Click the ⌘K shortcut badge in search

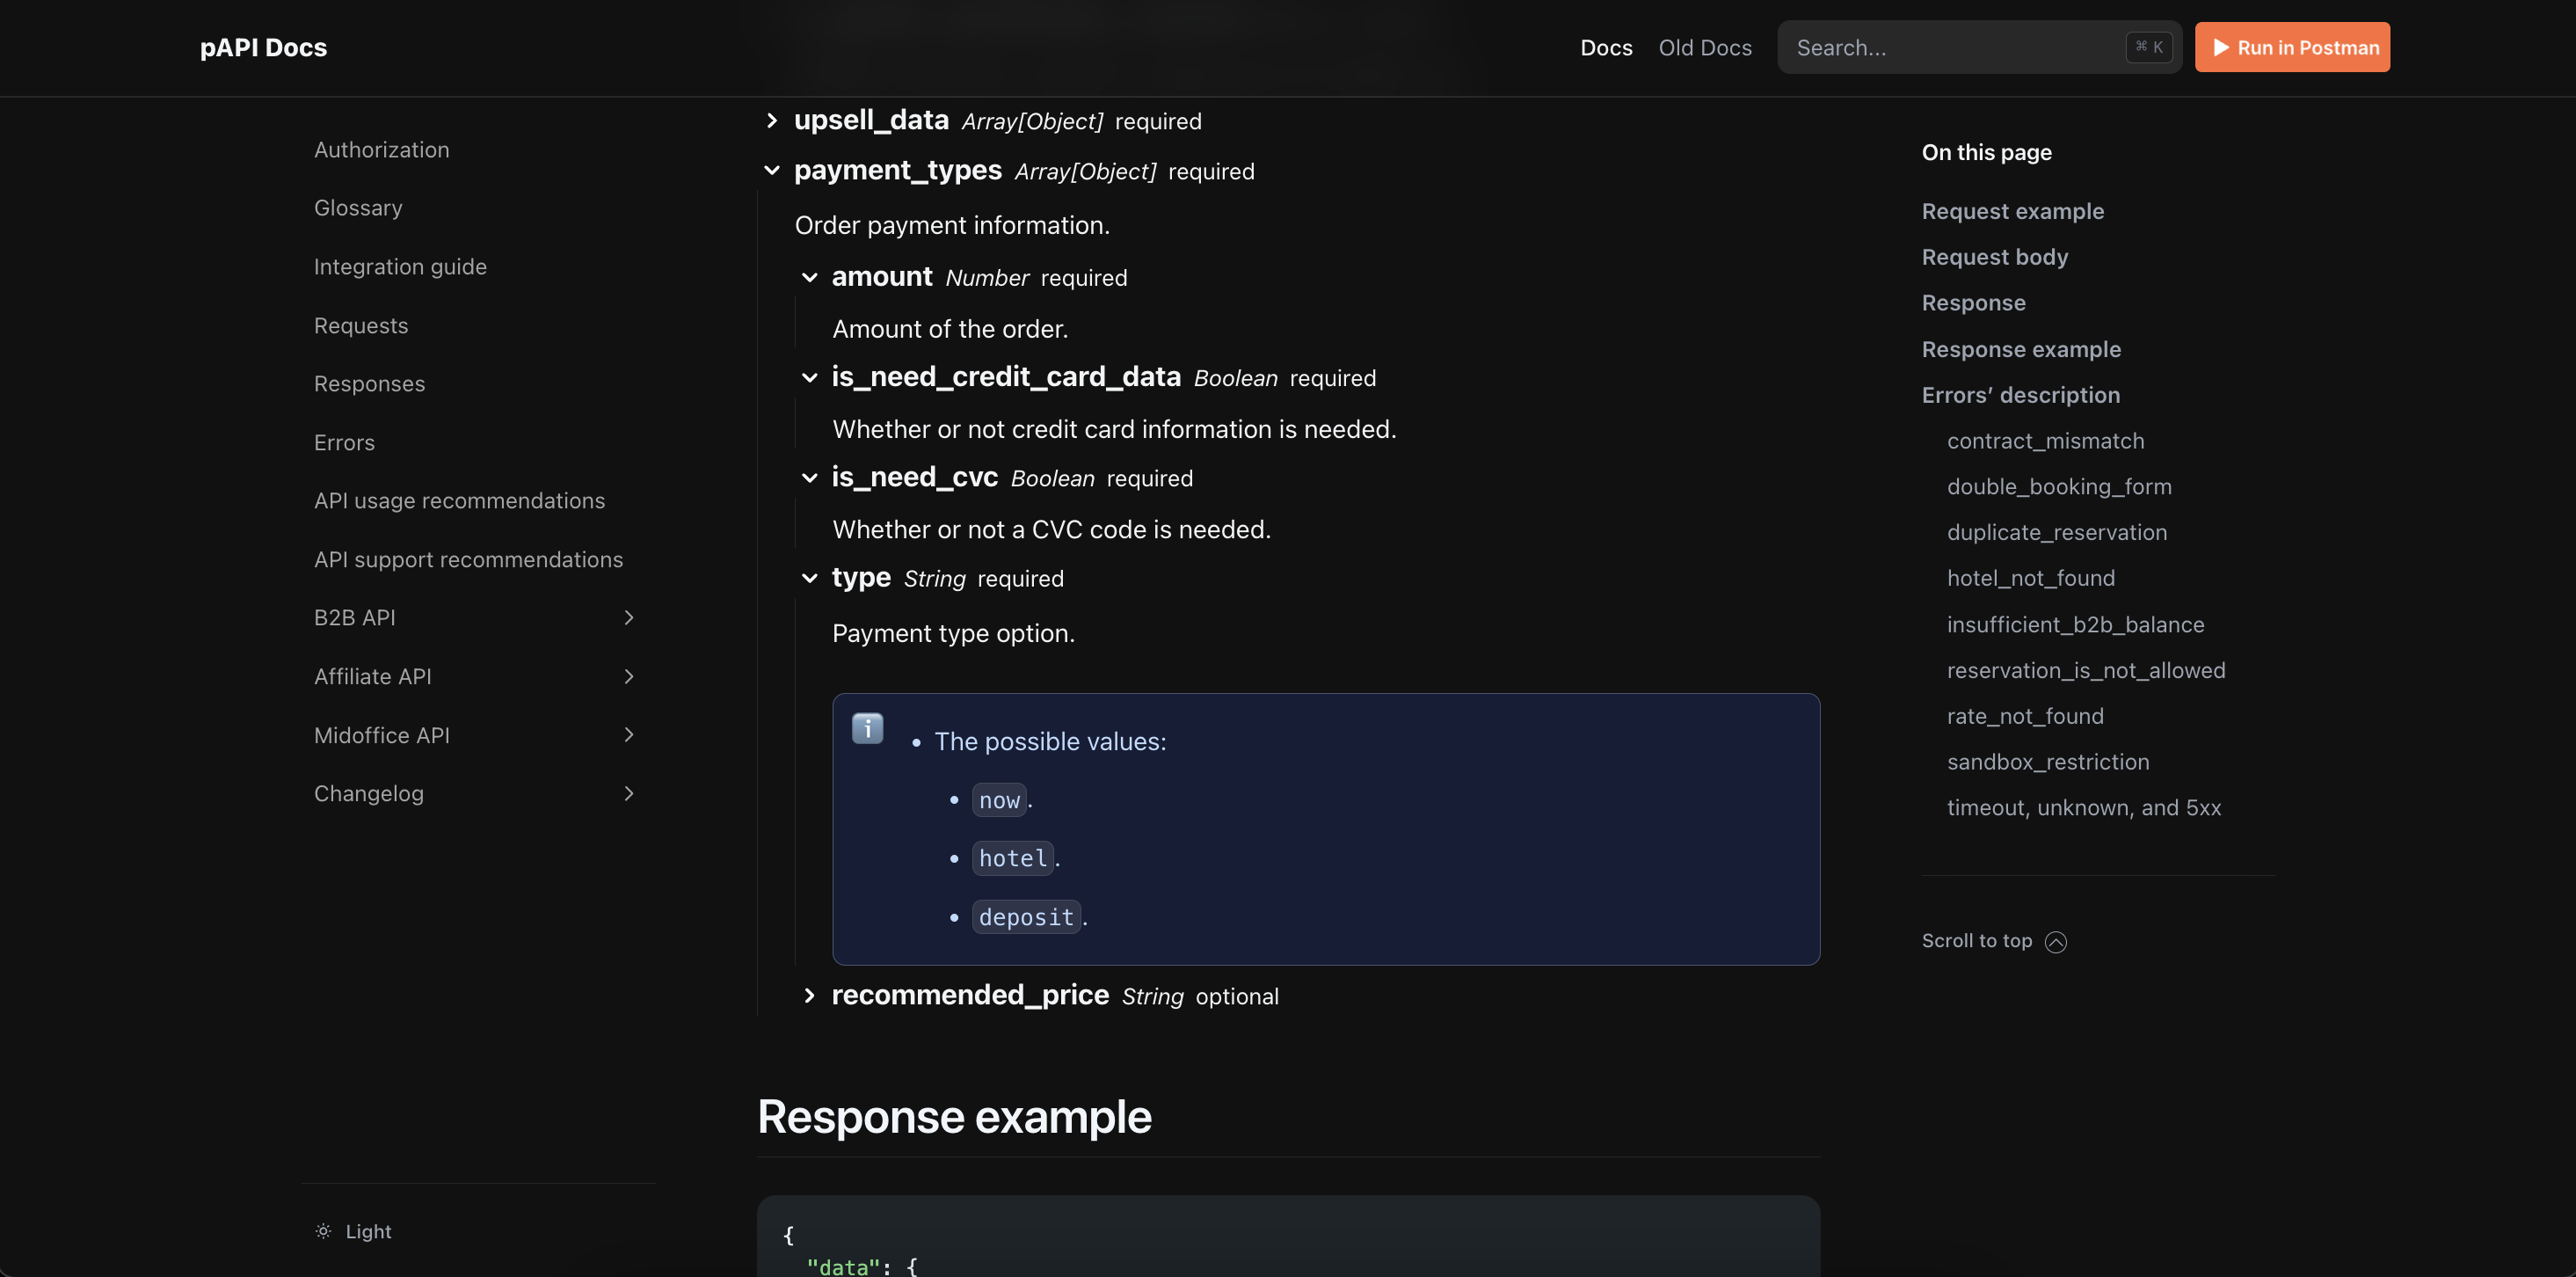tap(2148, 47)
